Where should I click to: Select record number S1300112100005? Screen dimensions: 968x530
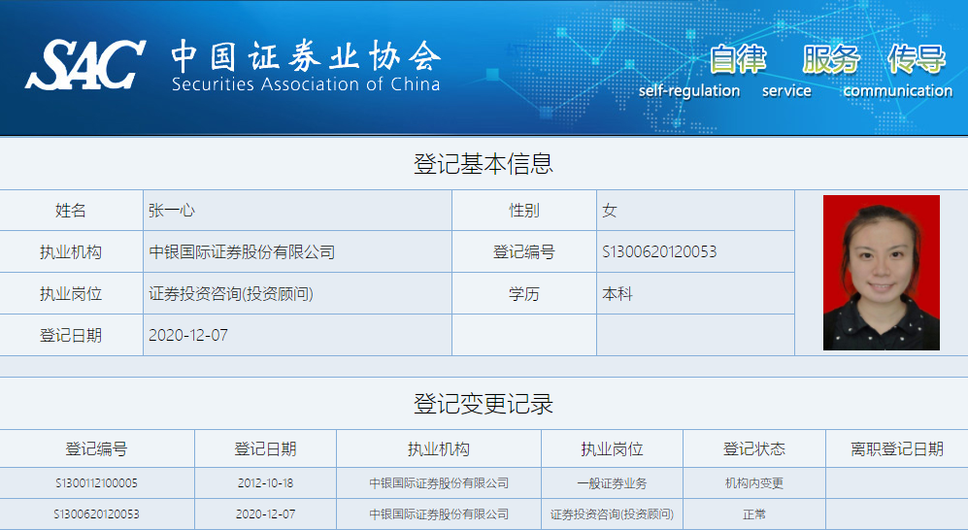click(x=96, y=482)
